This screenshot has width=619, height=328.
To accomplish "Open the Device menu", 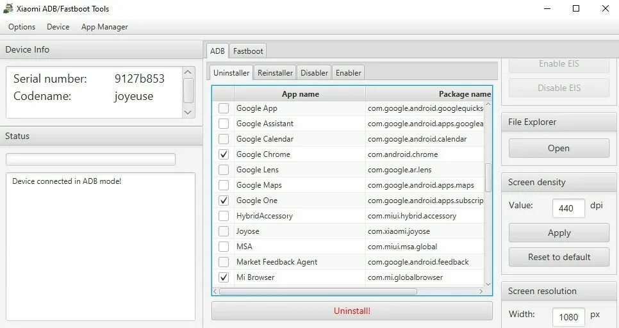I will pyautogui.click(x=58, y=27).
